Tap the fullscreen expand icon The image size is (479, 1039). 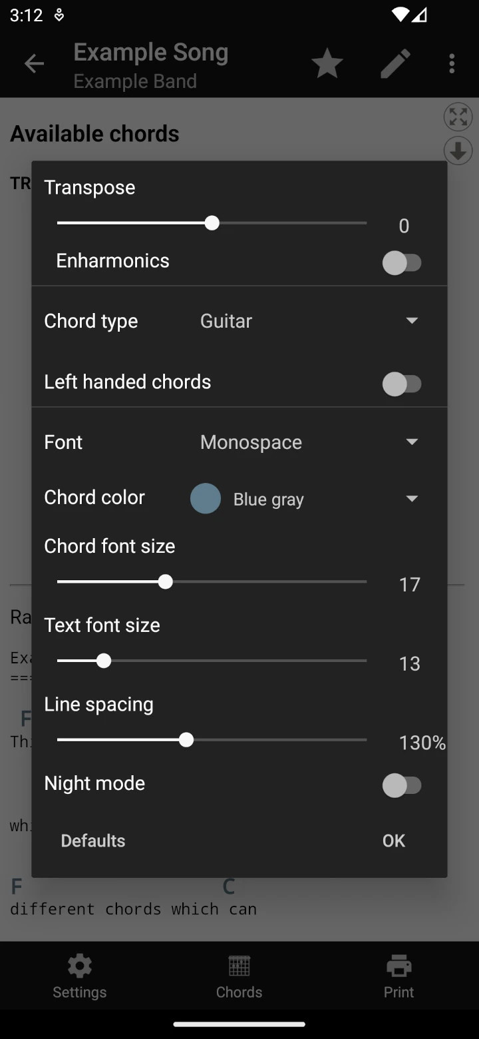458,117
